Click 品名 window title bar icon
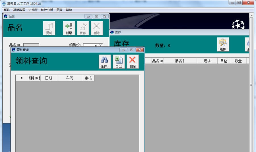 point(6,16)
